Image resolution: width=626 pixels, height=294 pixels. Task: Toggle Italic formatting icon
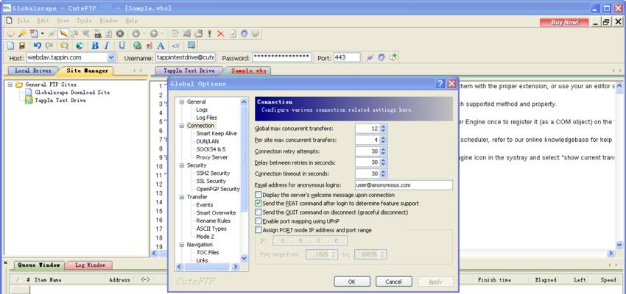(107, 46)
